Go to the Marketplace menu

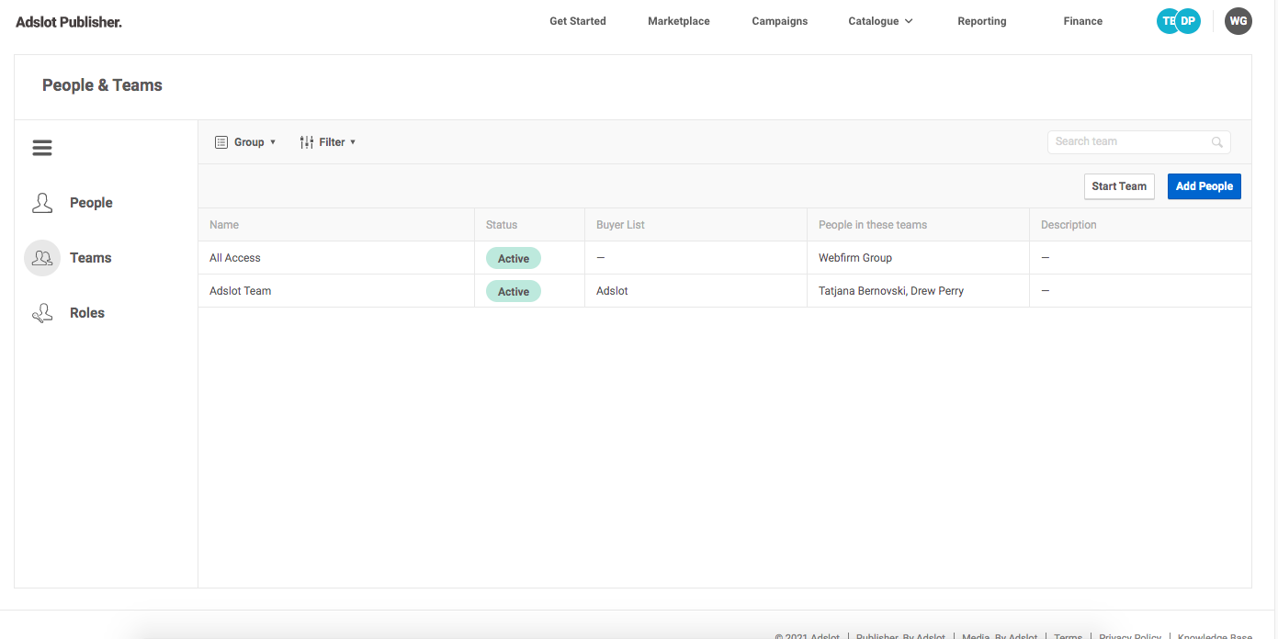click(x=678, y=21)
